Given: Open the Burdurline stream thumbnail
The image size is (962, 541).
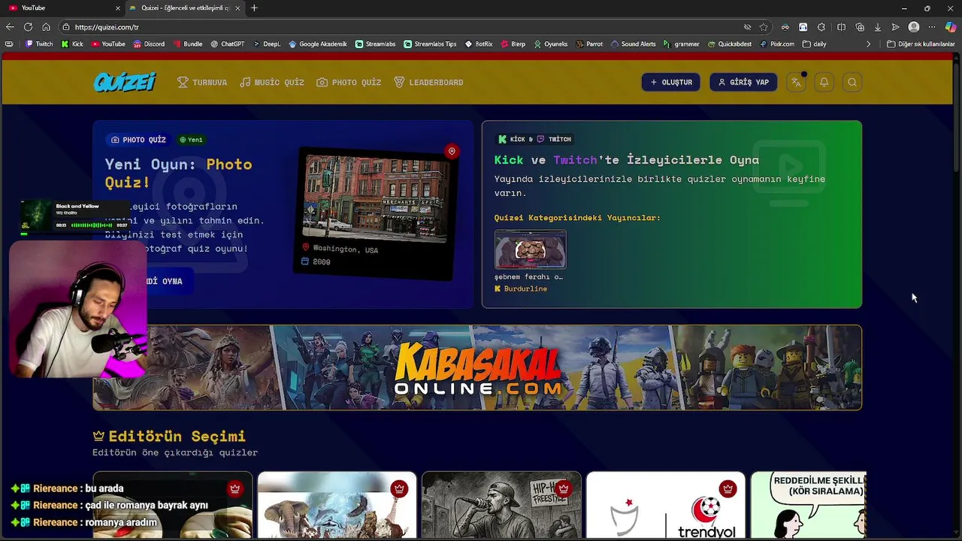Looking at the screenshot, I should click(x=530, y=249).
